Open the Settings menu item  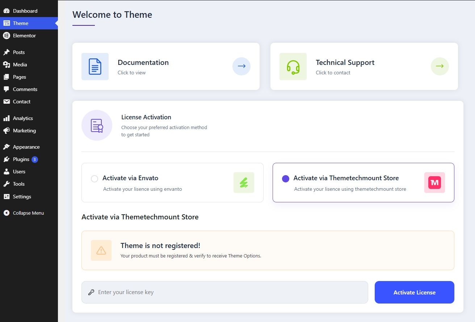point(29,197)
